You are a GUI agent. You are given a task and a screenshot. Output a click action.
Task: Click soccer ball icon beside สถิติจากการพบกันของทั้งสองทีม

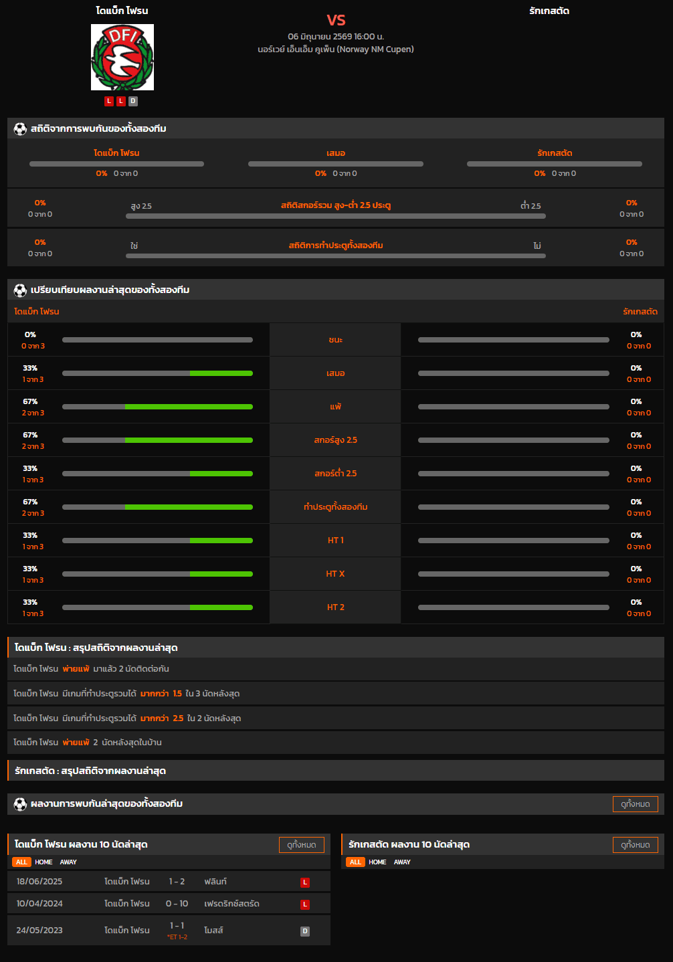coord(20,128)
